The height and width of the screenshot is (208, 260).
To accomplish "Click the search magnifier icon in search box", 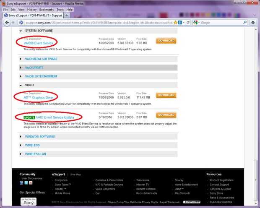I will pyautogui.click(x=245, y=22).
